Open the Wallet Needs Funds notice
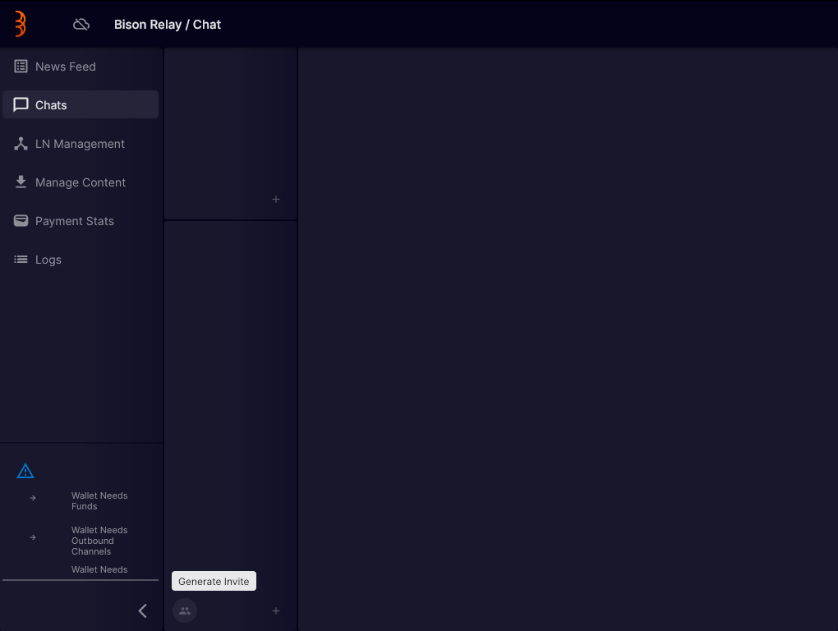Screen dimensions: 838x631 tap(99, 500)
